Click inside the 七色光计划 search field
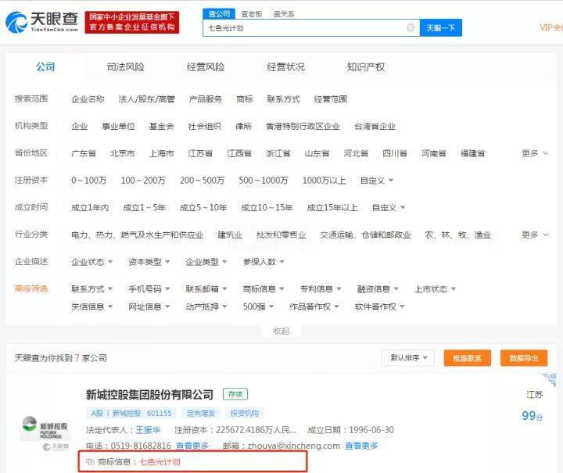 click(x=305, y=27)
